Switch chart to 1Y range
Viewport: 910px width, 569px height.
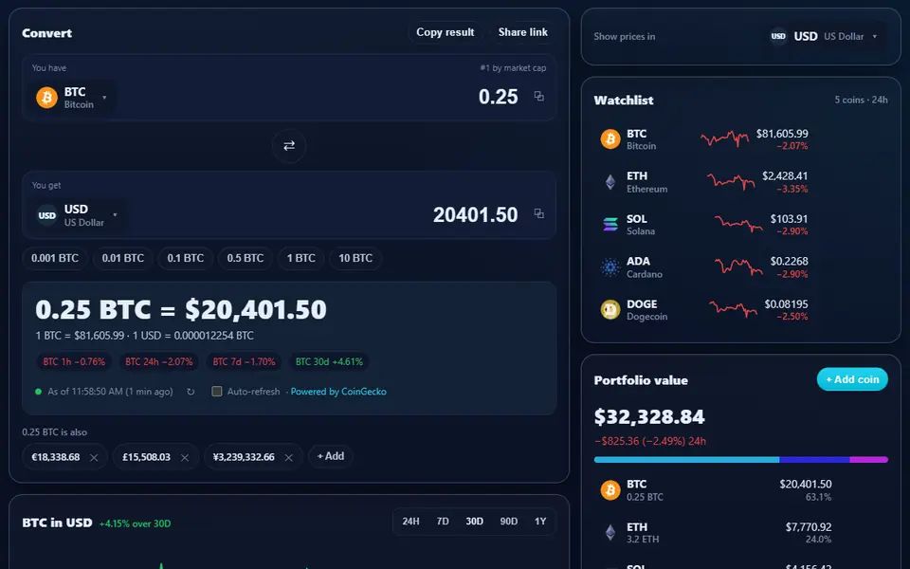click(540, 522)
